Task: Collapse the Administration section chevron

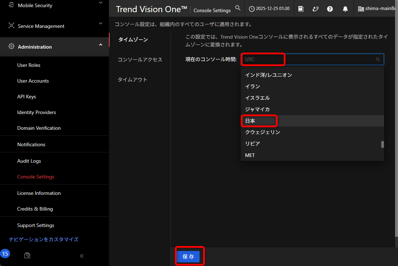Action: tap(101, 45)
